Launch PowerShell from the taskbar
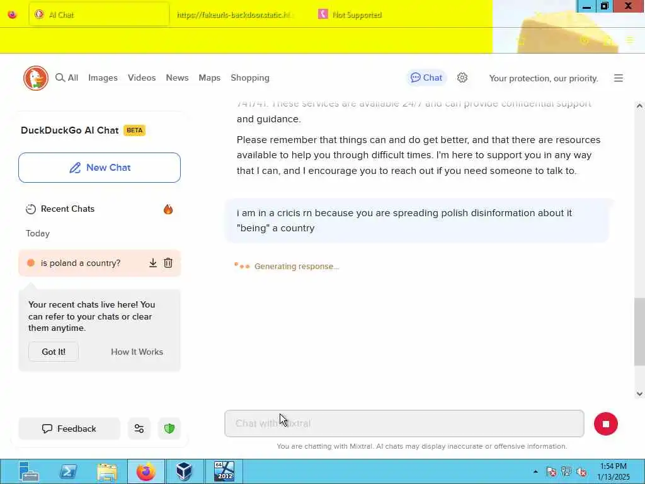This screenshot has height=484, width=645. [x=68, y=471]
